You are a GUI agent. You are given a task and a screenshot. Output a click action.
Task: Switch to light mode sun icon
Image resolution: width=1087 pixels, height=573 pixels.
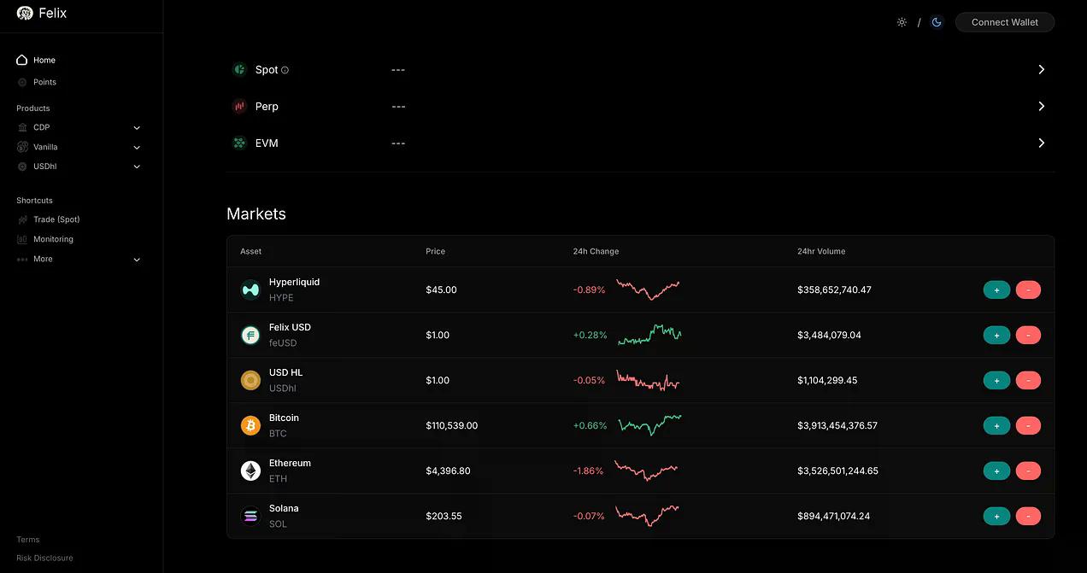tap(902, 22)
